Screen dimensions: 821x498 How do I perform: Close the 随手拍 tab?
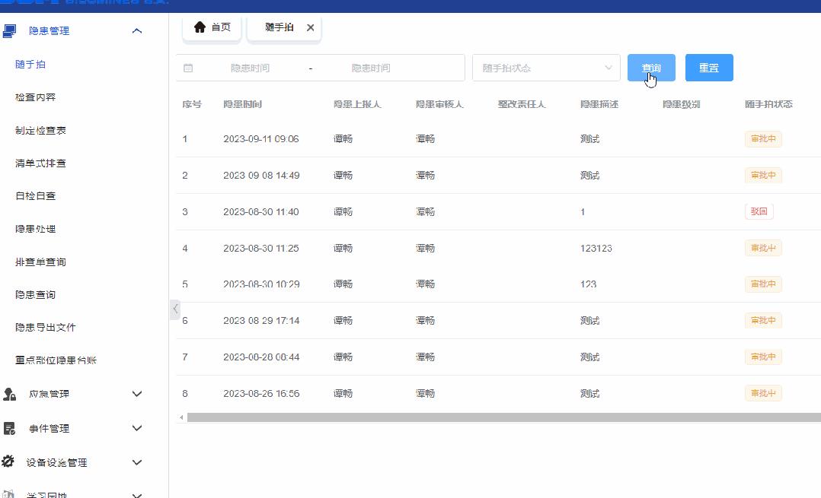click(310, 26)
